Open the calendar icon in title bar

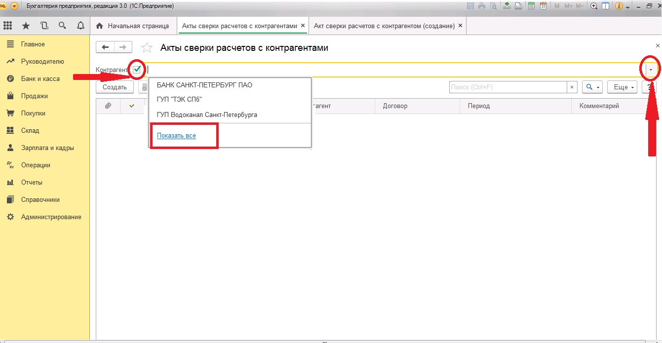coord(543,6)
